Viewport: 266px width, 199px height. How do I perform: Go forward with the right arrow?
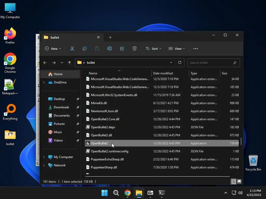tap(54, 63)
